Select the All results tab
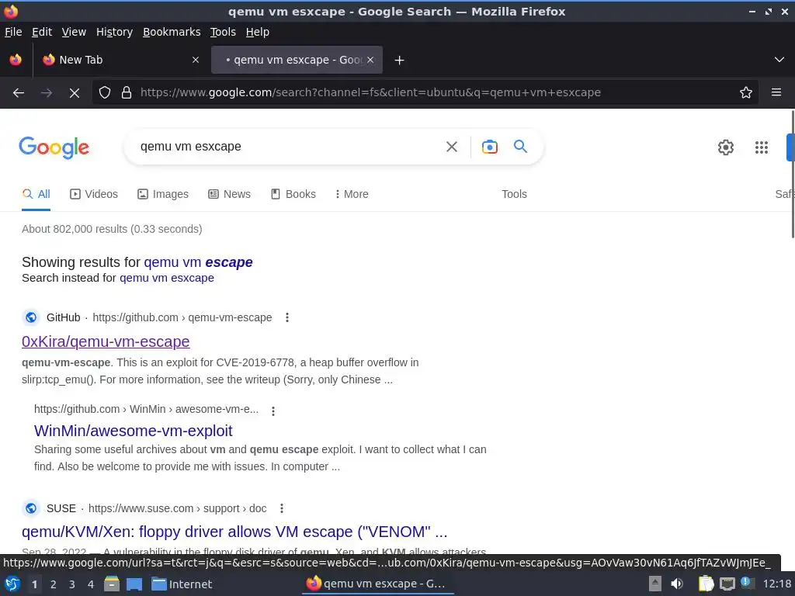The image size is (795, 596). [36, 194]
